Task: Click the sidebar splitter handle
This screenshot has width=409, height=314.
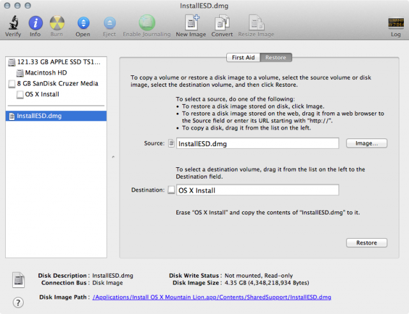Action: tap(113, 157)
